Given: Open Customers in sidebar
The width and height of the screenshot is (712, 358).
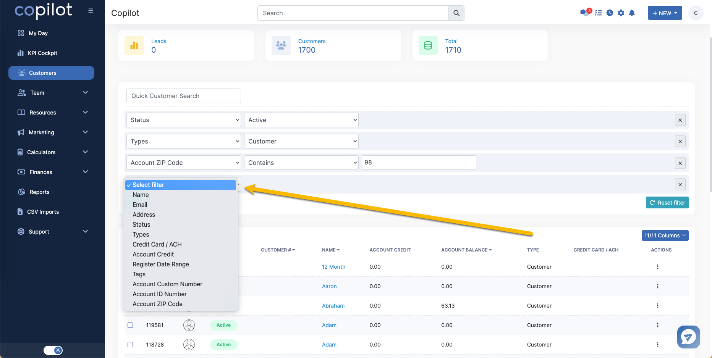Looking at the screenshot, I should 52,73.
